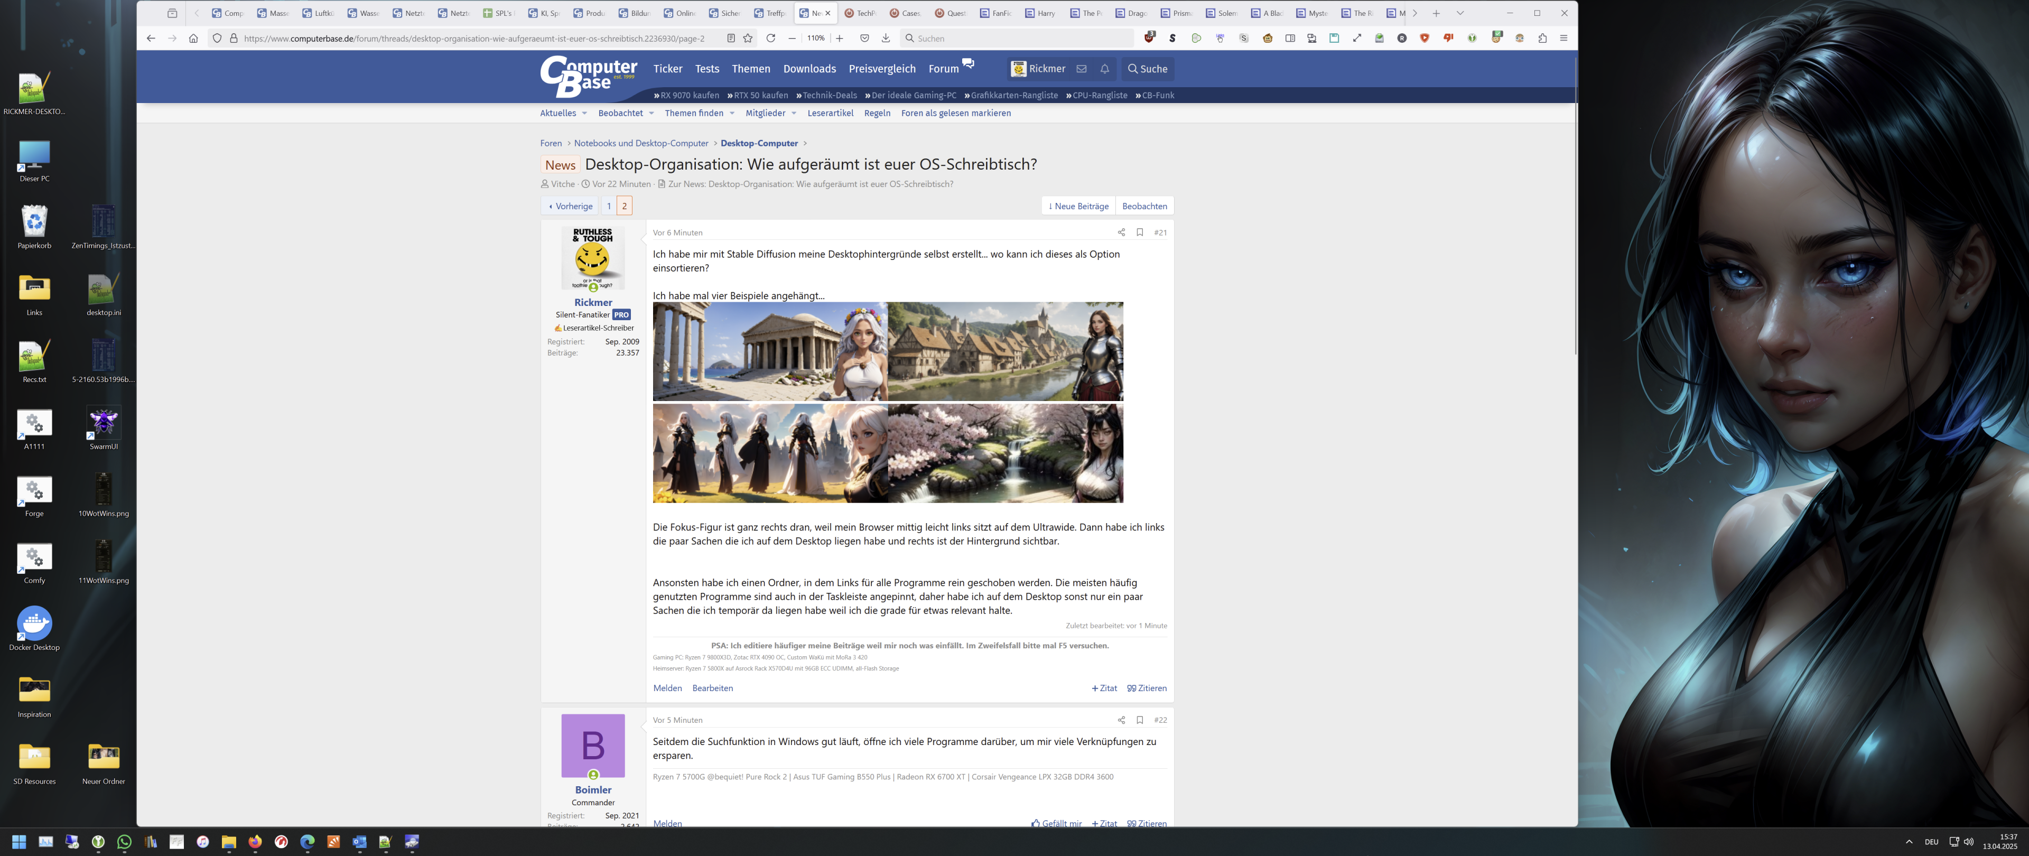Switch to the Harry browser tab
Image resolution: width=2029 pixels, height=856 pixels.
[1040, 13]
